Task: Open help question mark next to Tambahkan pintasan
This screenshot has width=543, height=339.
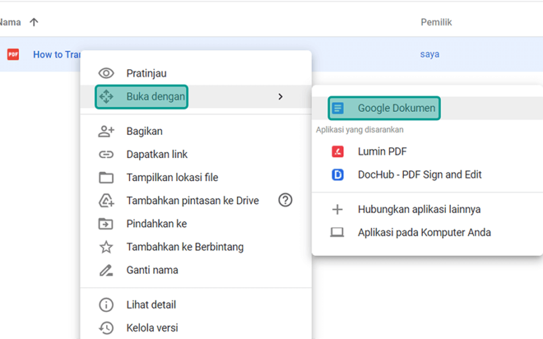Action: (285, 200)
